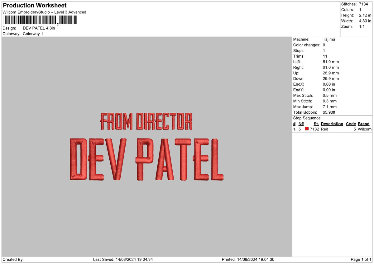Sort by the Description column header

(x=332, y=124)
